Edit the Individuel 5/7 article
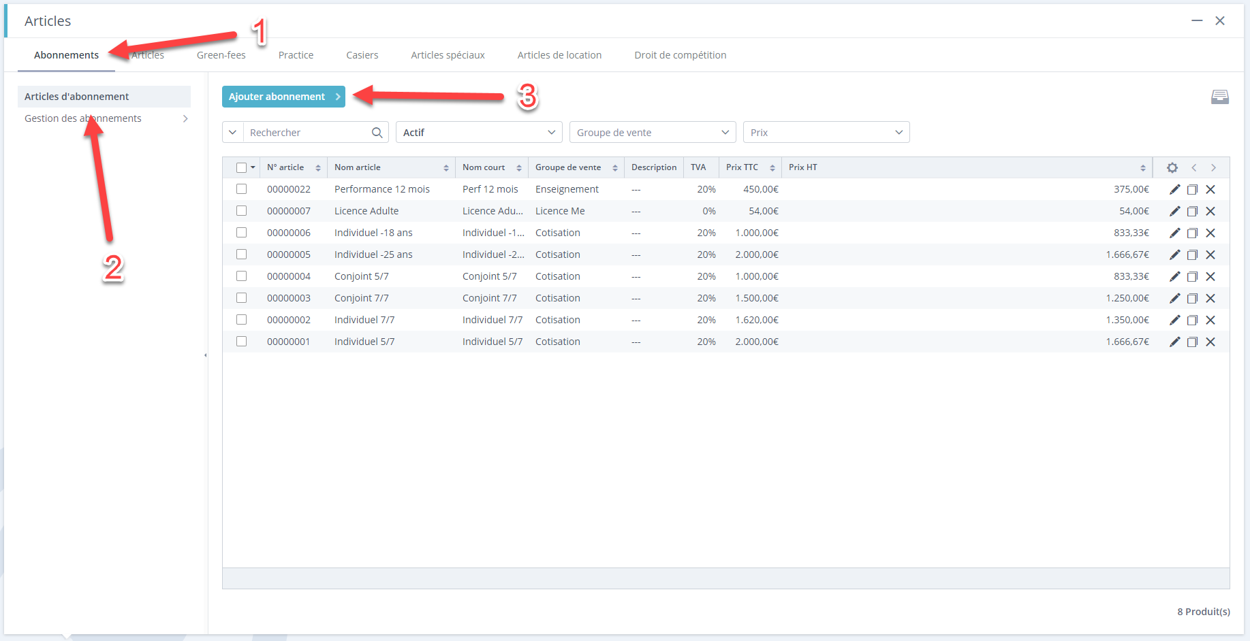The height and width of the screenshot is (641, 1250). [x=1174, y=342]
